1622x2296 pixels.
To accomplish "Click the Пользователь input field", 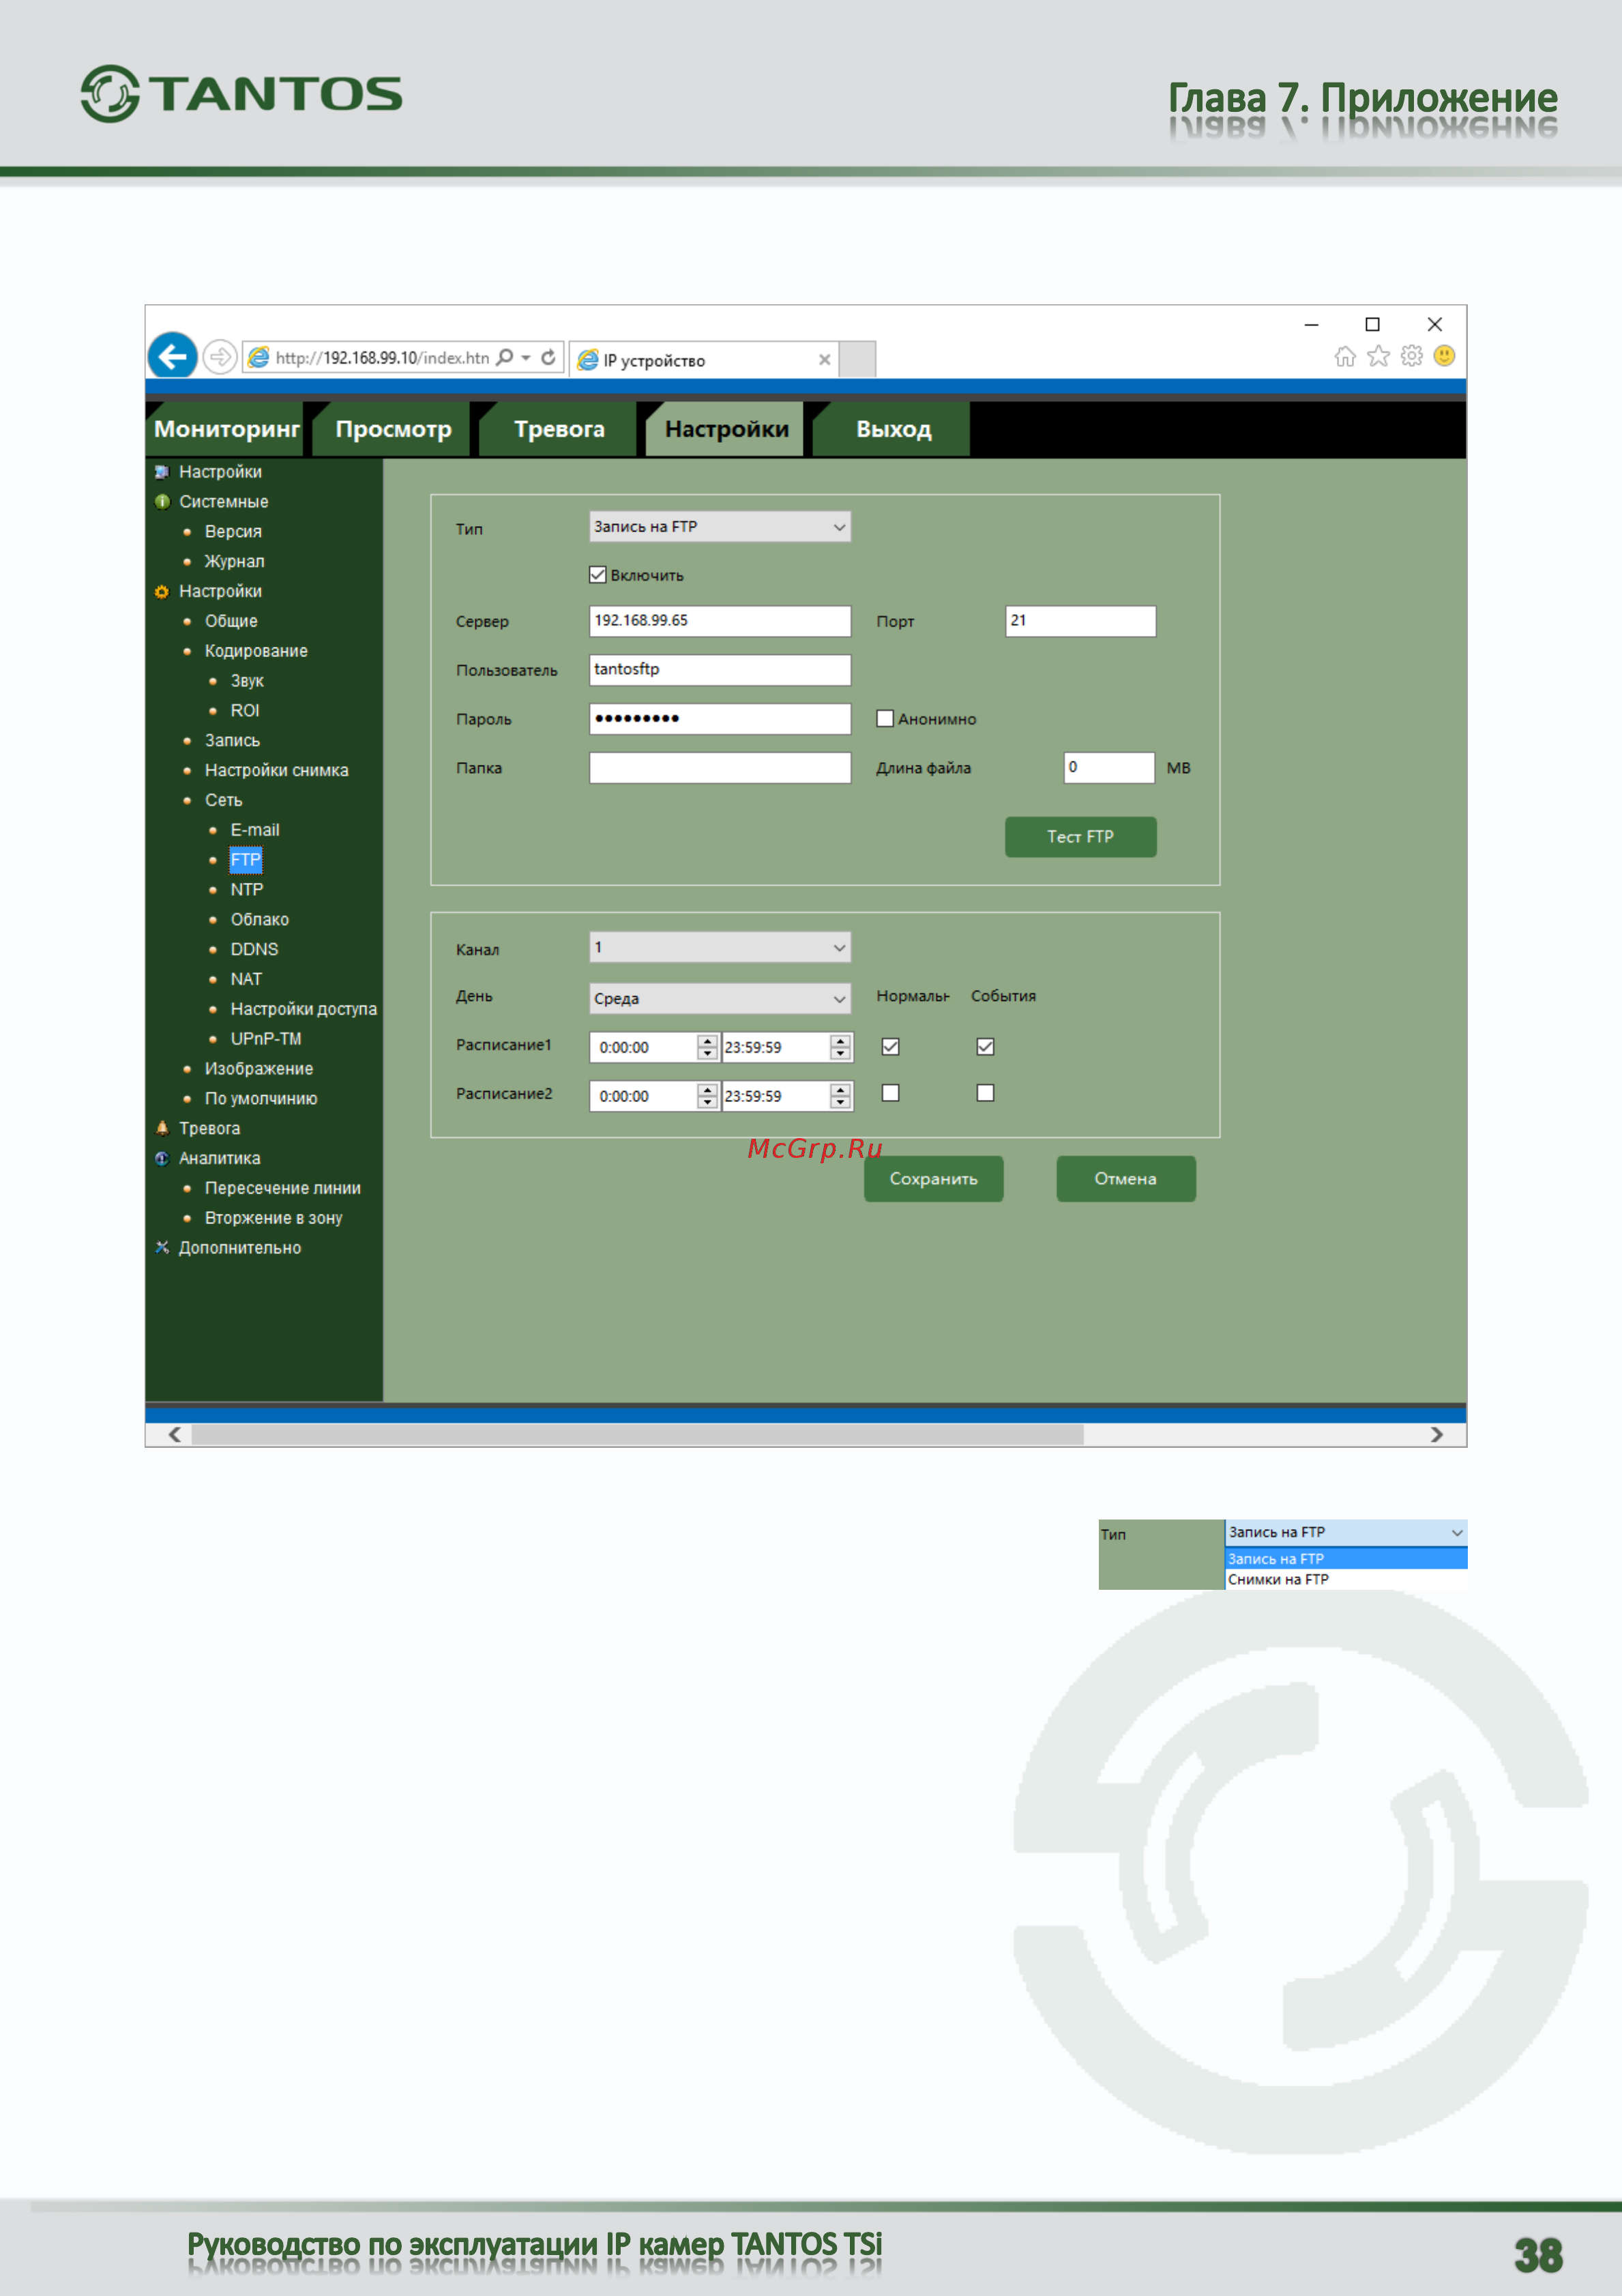I will [x=720, y=670].
